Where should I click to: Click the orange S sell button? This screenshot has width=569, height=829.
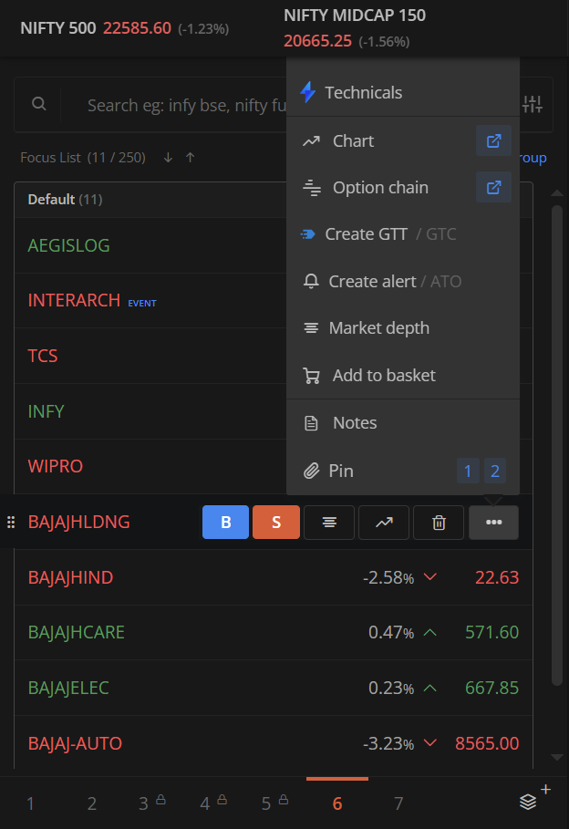click(276, 523)
